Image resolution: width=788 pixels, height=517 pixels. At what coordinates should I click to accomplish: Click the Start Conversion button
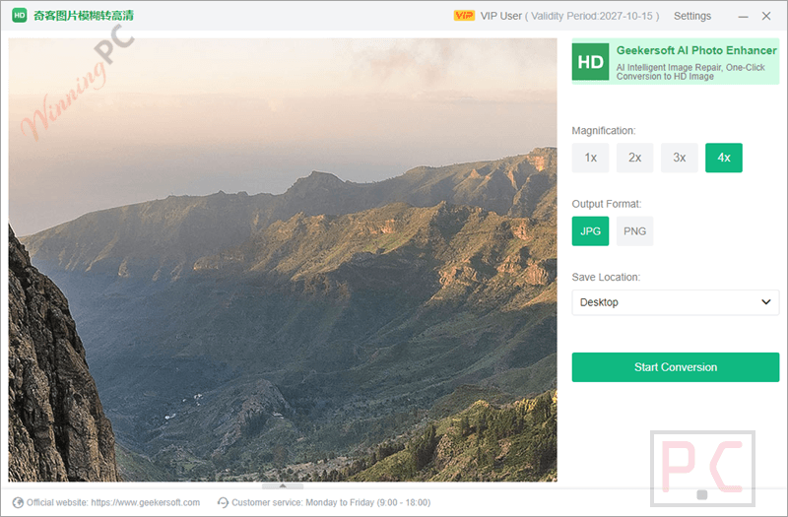click(x=676, y=367)
